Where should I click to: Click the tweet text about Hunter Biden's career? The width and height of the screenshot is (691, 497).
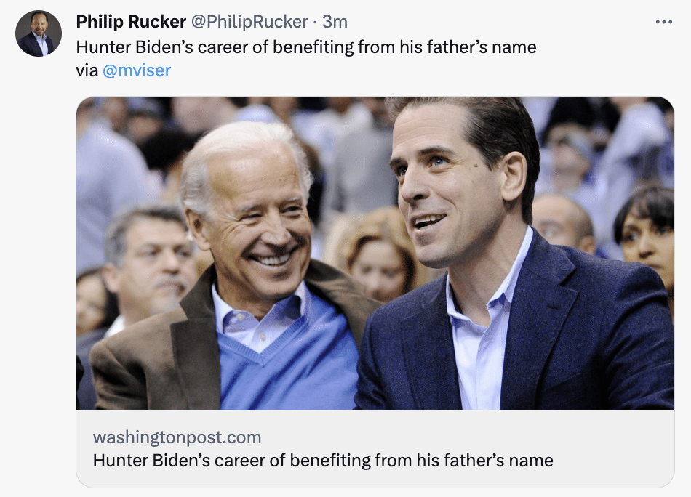[305, 48]
